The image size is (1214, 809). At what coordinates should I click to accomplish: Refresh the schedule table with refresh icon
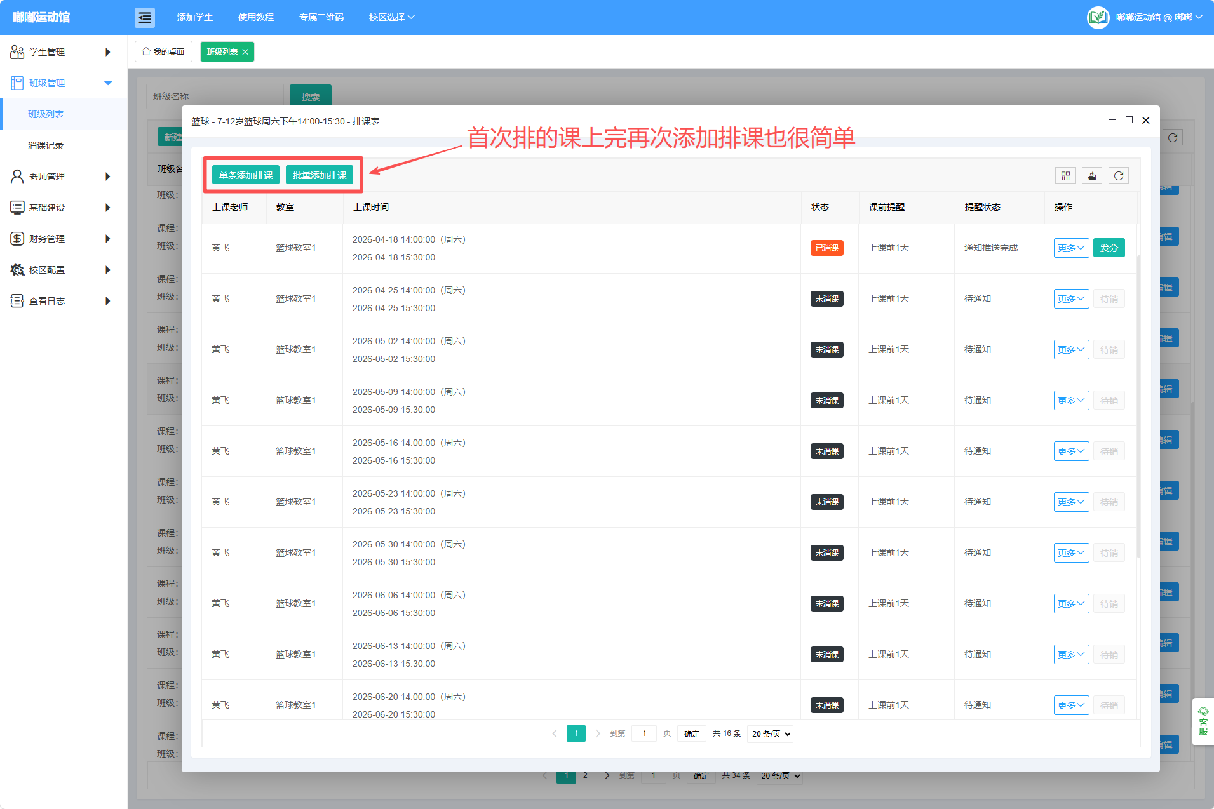(x=1119, y=176)
